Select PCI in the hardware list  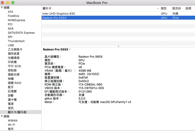(10, 24)
